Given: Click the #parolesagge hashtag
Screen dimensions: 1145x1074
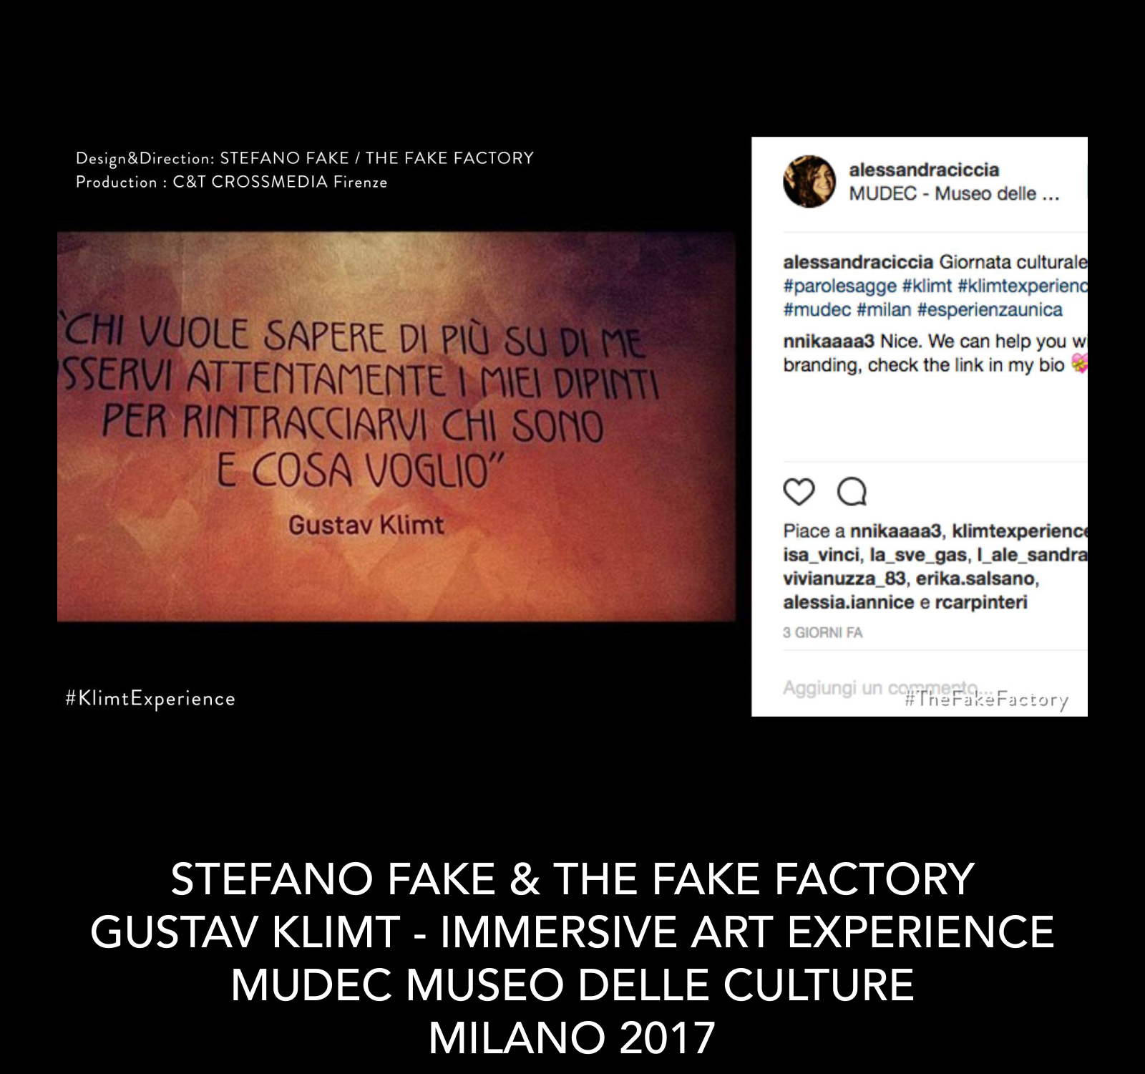Looking at the screenshot, I should pyautogui.click(x=839, y=286).
